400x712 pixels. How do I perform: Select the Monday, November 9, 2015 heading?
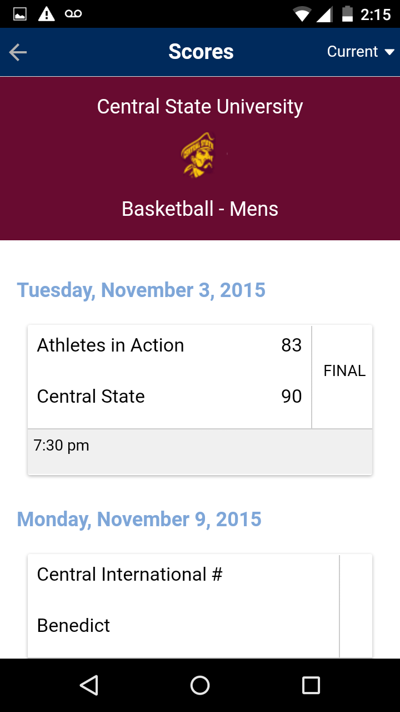pyautogui.click(x=139, y=519)
